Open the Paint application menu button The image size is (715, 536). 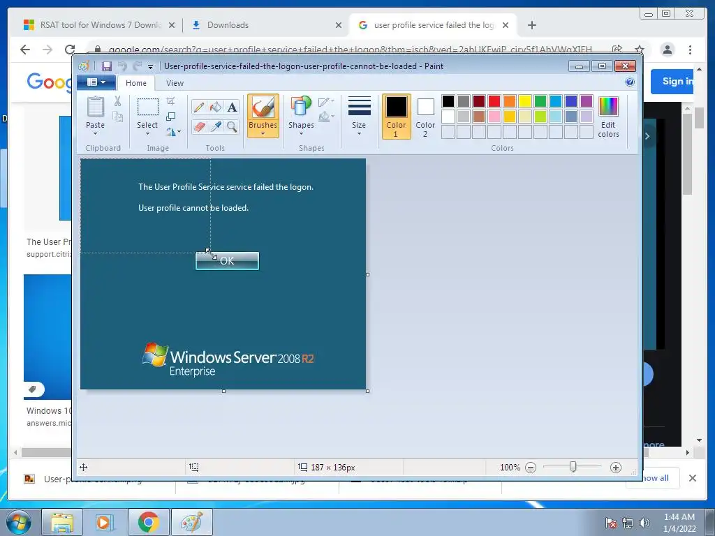tap(96, 82)
